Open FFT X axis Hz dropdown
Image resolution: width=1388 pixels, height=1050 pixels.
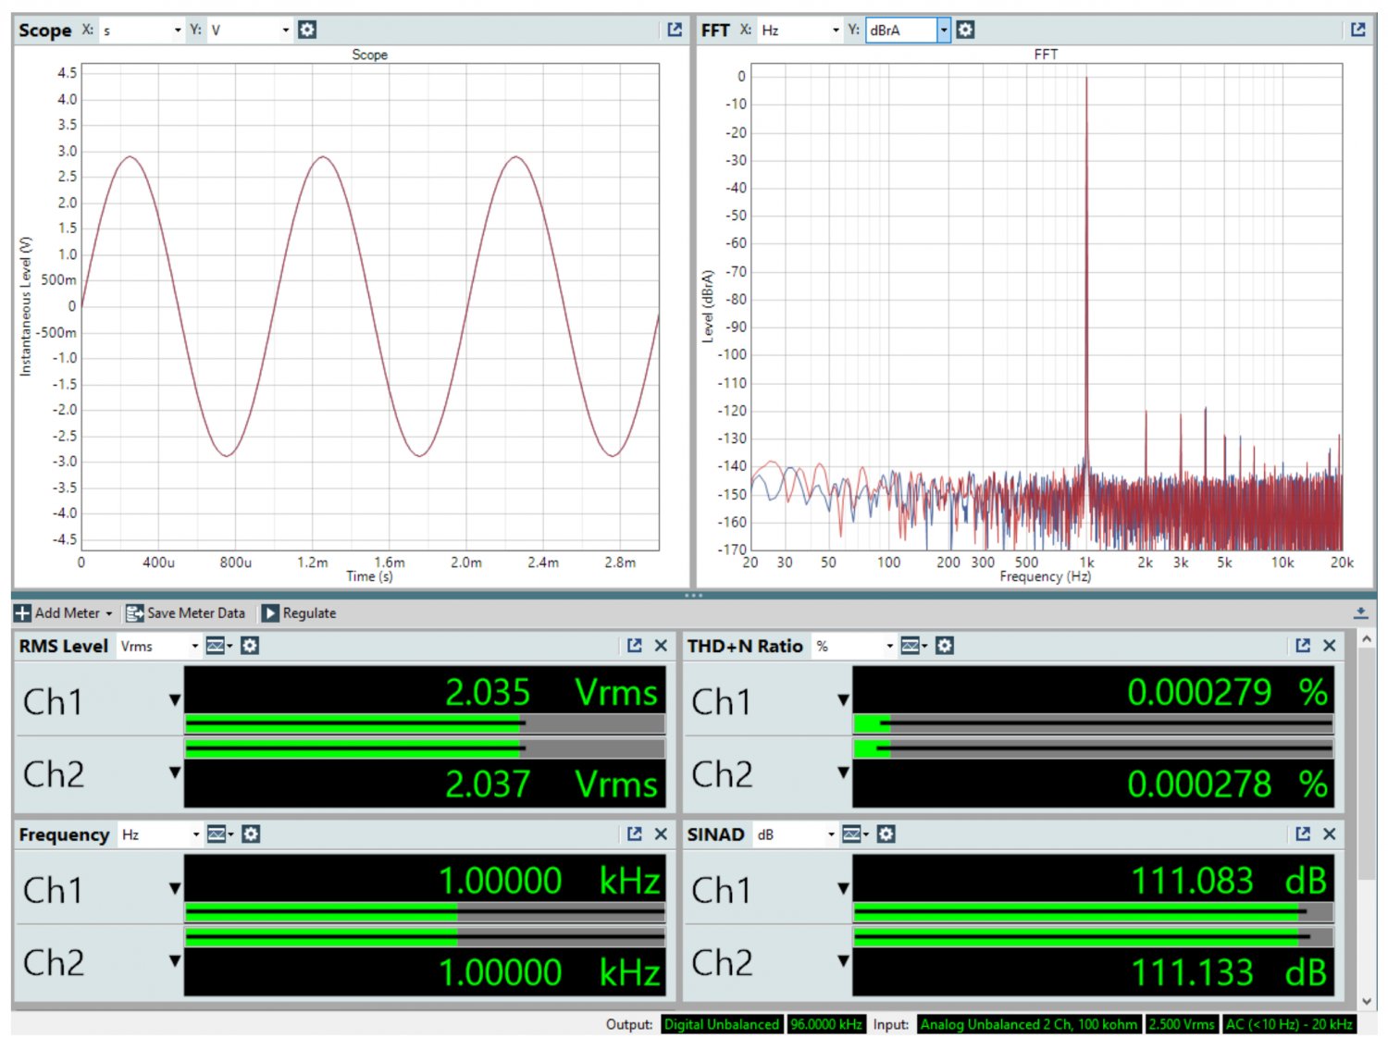[x=799, y=31]
